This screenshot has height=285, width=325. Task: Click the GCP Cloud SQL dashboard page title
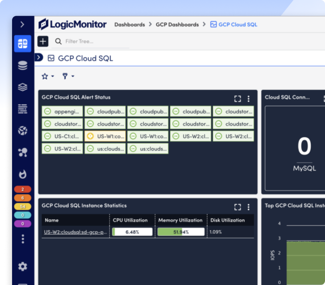[85, 58]
